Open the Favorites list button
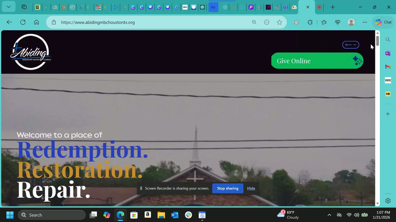This screenshot has height=222, width=396. [x=324, y=22]
